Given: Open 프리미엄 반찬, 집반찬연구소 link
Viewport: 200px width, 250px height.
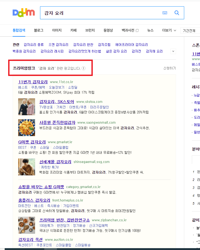Looking at the screenshot, I should [x=65, y=220].
